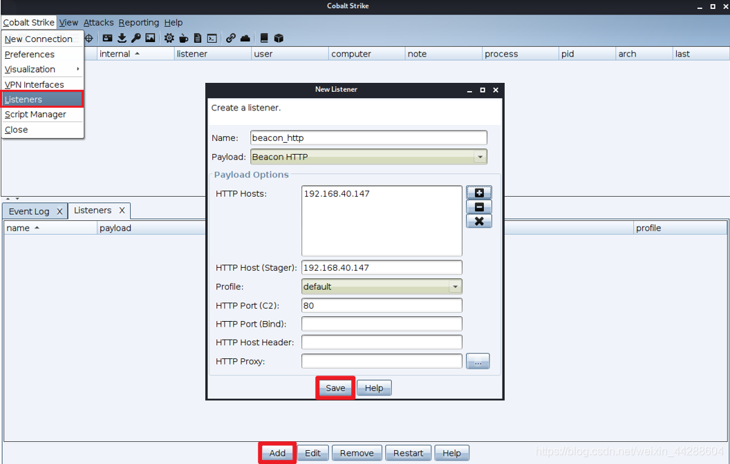Viewport: 730px width, 464px height.
Task: Click the document icon for Office macro
Action: 198,38
